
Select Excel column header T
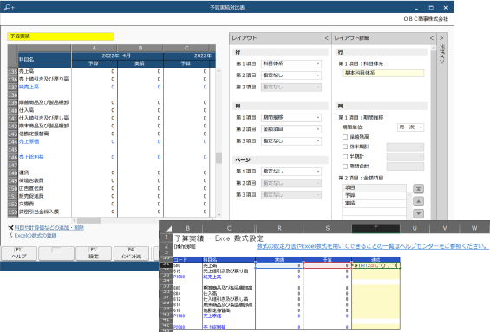(376, 228)
